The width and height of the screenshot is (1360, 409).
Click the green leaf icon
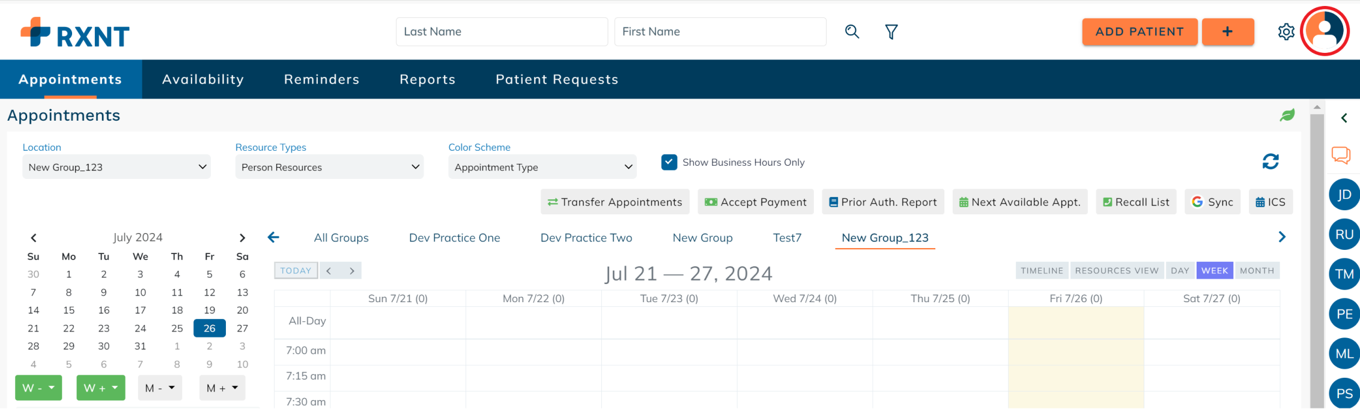(x=1287, y=115)
